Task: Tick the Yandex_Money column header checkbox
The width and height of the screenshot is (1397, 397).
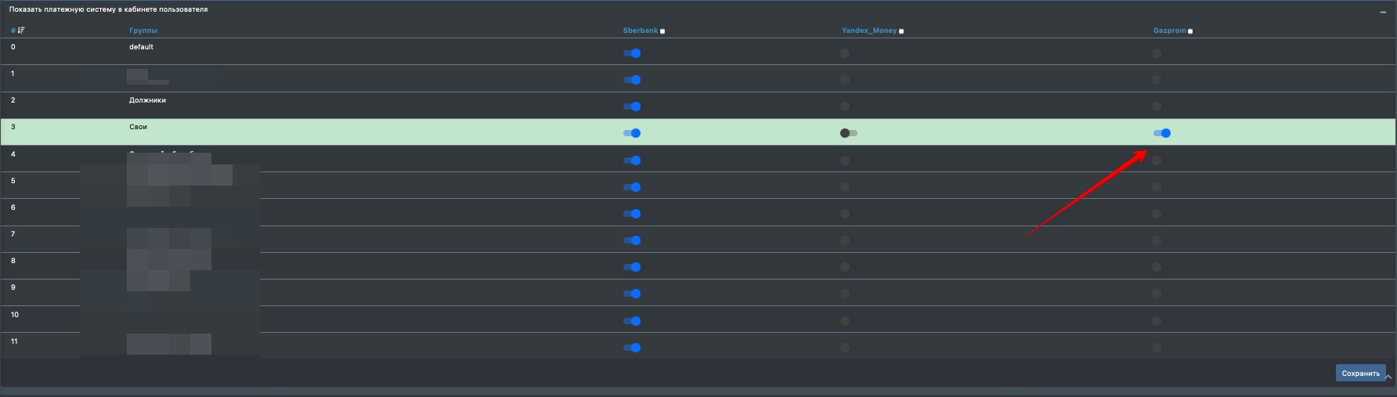Action: (x=901, y=31)
